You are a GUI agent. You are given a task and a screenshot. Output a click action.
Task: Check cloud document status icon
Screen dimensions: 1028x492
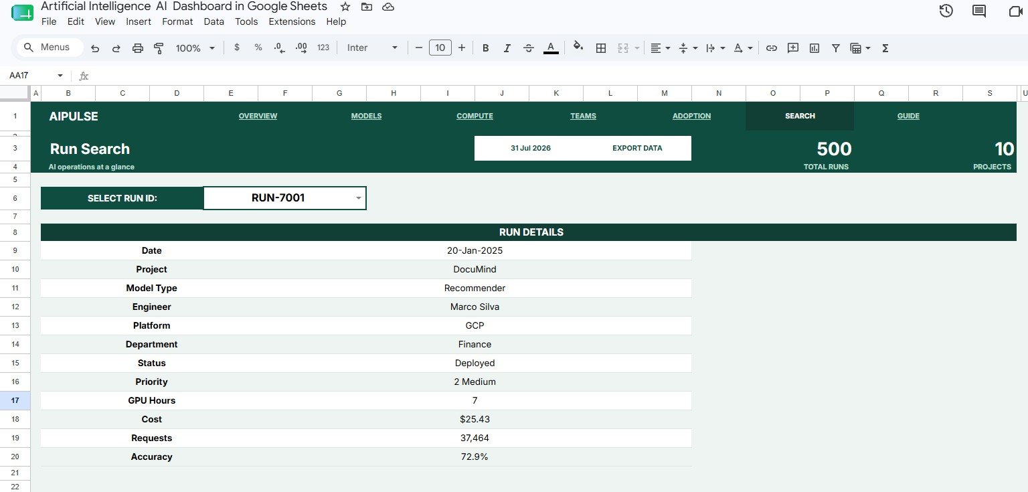(x=388, y=7)
